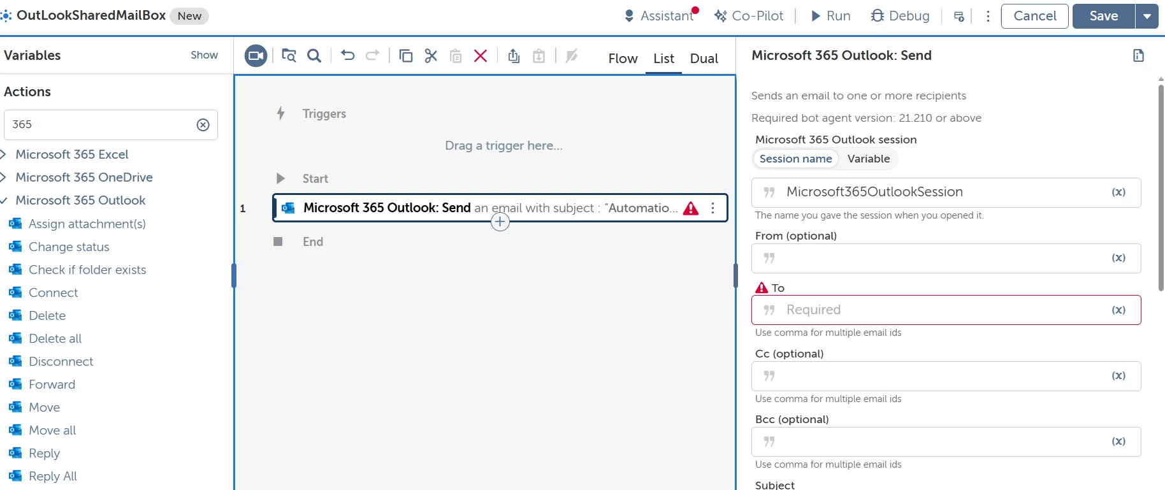
Task: Switch to List view
Action: point(663,59)
